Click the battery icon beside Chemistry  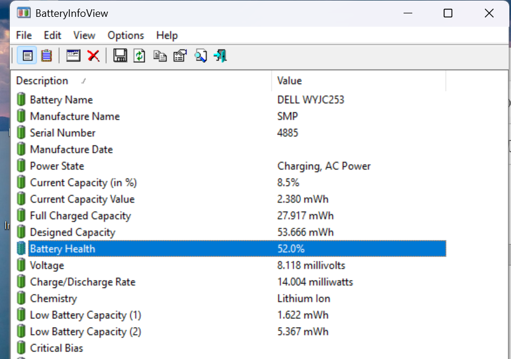pyautogui.click(x=21, y=298)
